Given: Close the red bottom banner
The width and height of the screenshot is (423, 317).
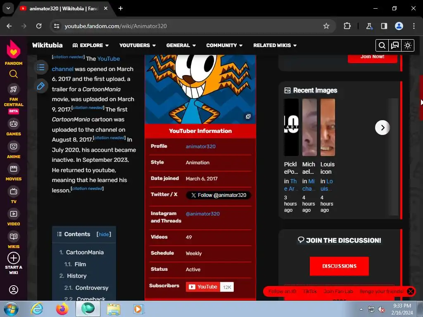Looking at the screenshot, I should (410, 291).
